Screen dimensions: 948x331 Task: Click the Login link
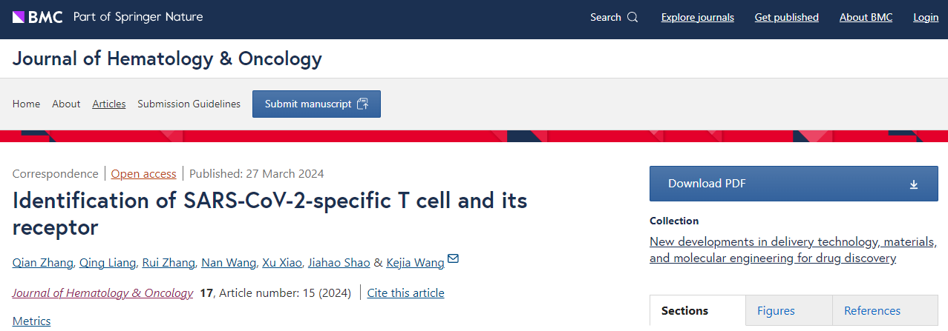point(926,17)
